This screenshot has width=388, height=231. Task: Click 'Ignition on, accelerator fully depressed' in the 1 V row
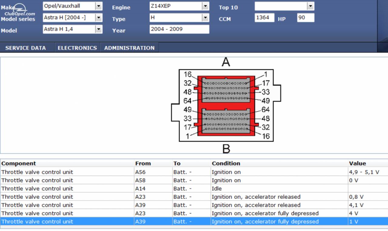[x=279, y=222]
